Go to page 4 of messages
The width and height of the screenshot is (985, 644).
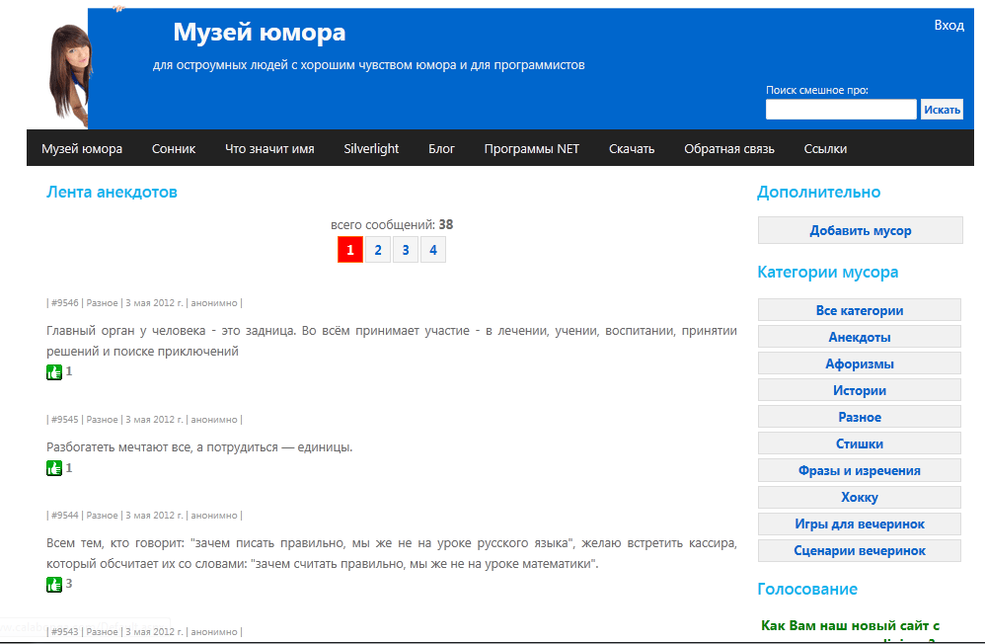pyautogui.click(x=433, y=250)
